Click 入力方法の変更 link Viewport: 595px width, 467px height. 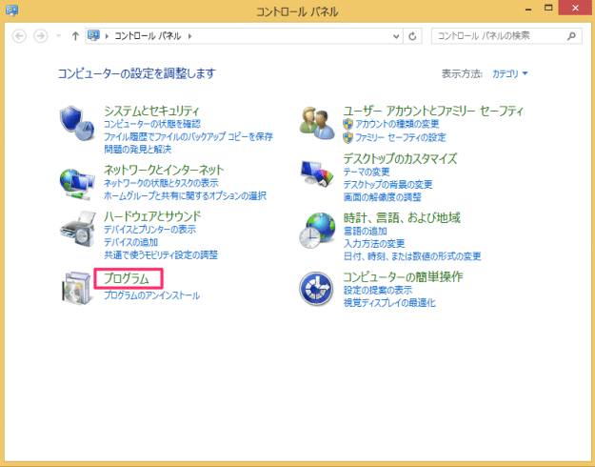point(374,243)
